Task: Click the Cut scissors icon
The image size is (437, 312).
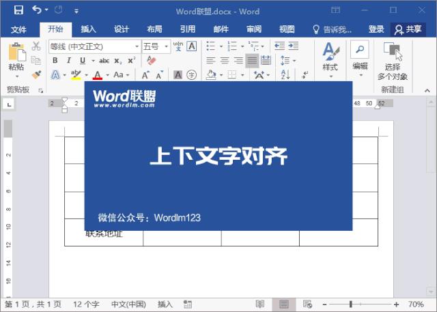Action: pos(36,46)
